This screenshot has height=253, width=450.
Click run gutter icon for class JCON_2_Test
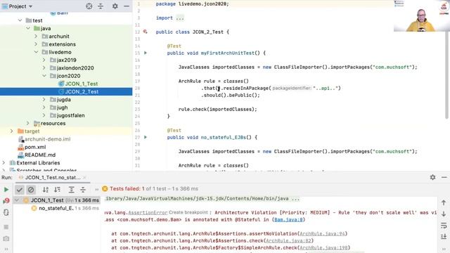coord(146,32)
